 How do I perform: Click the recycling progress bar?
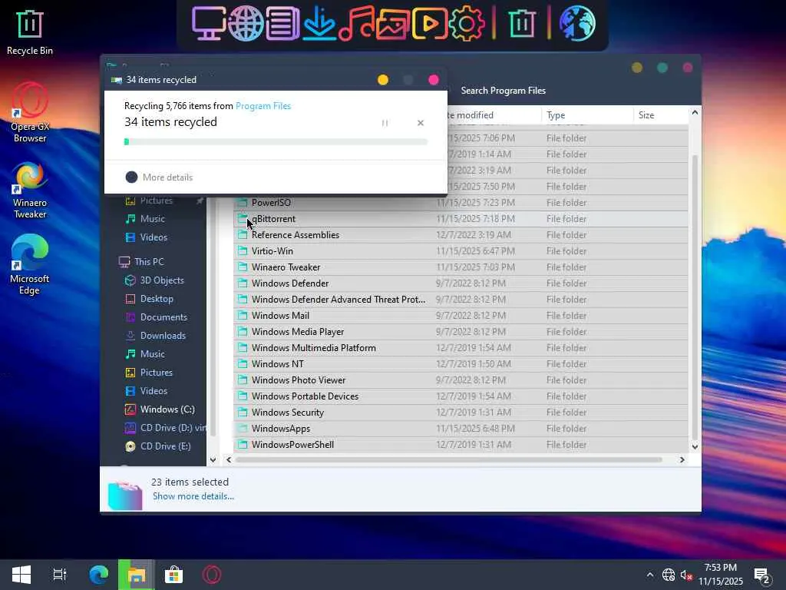coord(276,142)
